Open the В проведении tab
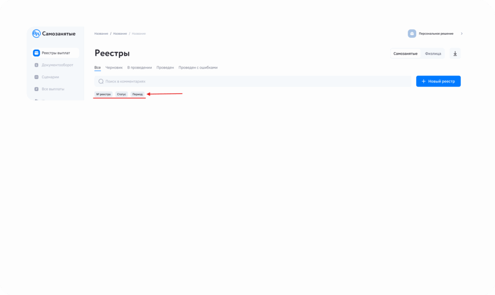This screenshot has height=295, width=495. (140, 68)
